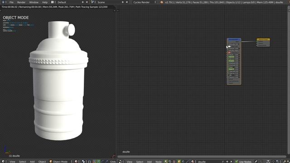Click the douille material name field
The width and height of the screenshot is (290, 163).
(x=209, y=162)
